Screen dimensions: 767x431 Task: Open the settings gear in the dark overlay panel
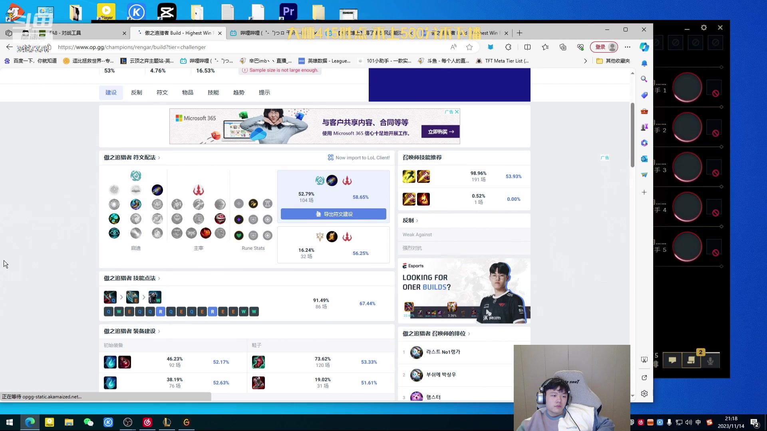704,28
